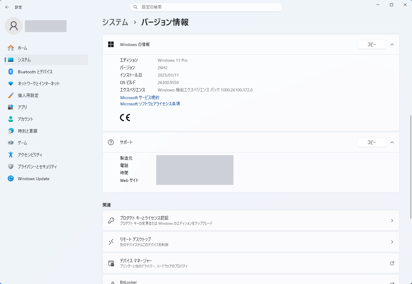
Task: Click the personalization paintbrush icon
Action: click(x=11, y=95)
